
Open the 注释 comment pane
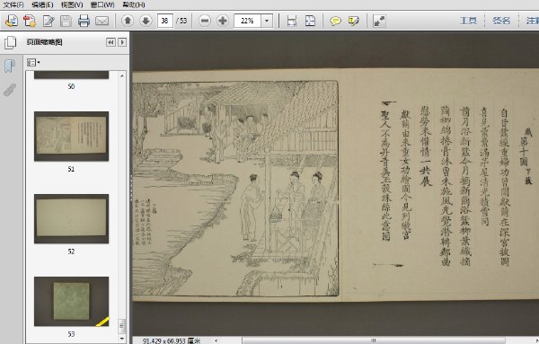click(x=532, y=21)
